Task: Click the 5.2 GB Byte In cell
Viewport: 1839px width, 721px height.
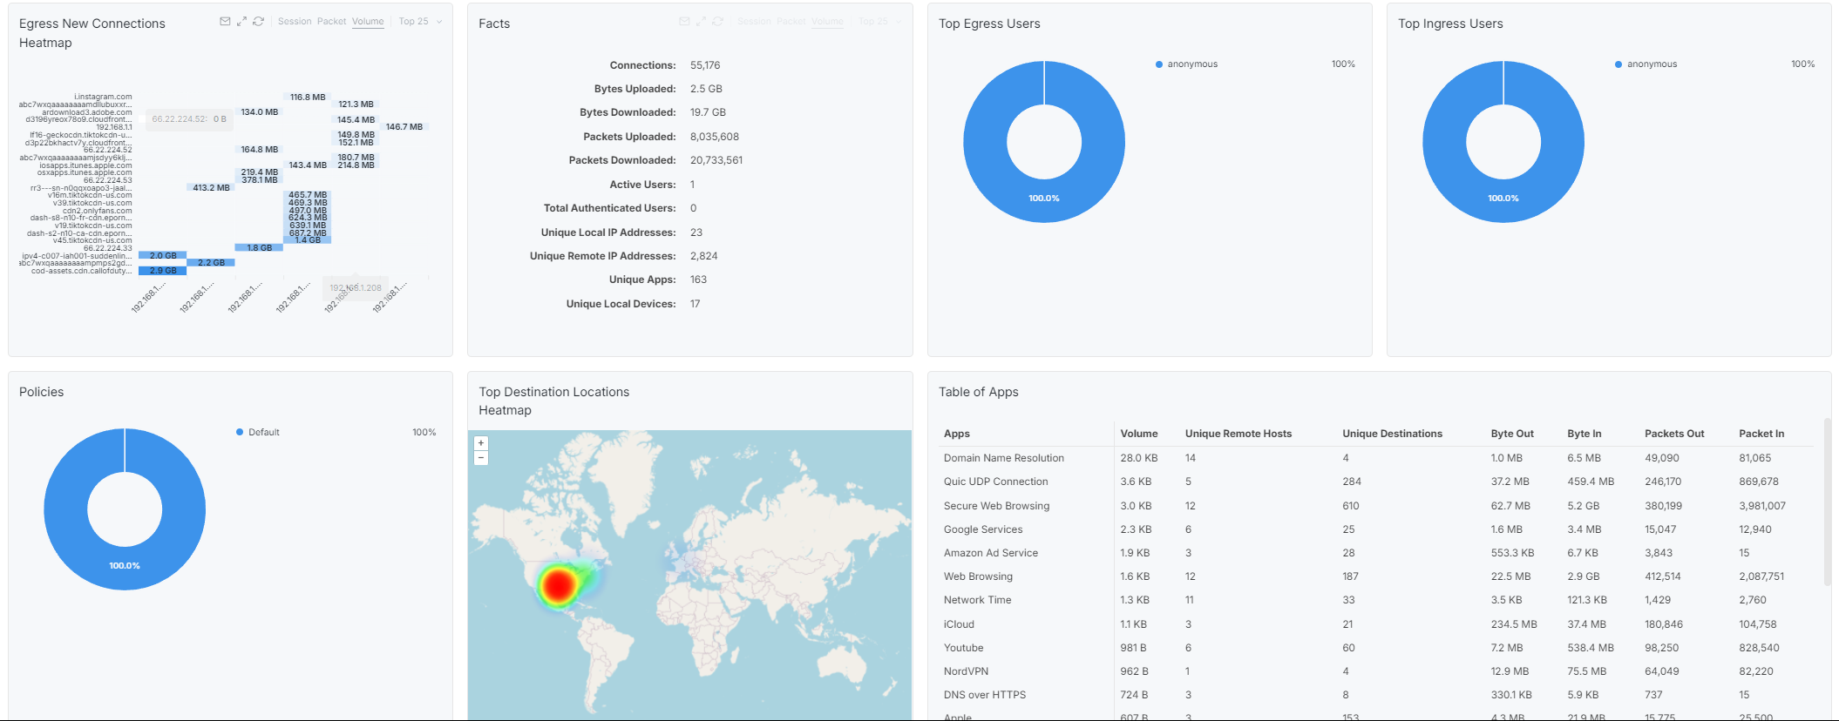Action: pos(1584,506)
